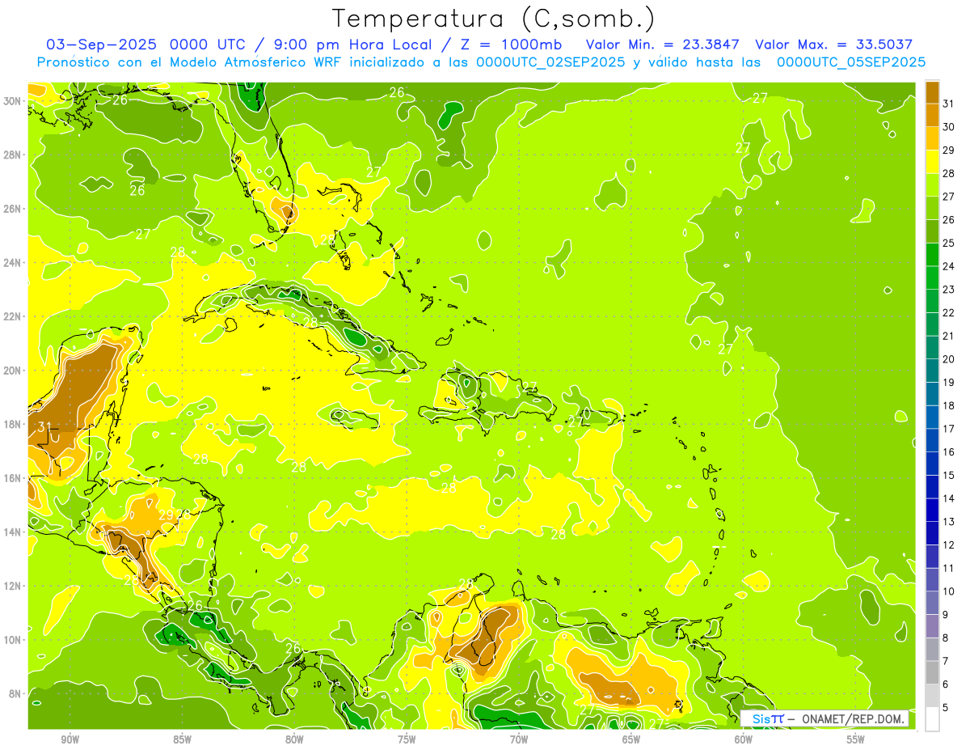Click the 26N latitude axis label

coord(12,209)
